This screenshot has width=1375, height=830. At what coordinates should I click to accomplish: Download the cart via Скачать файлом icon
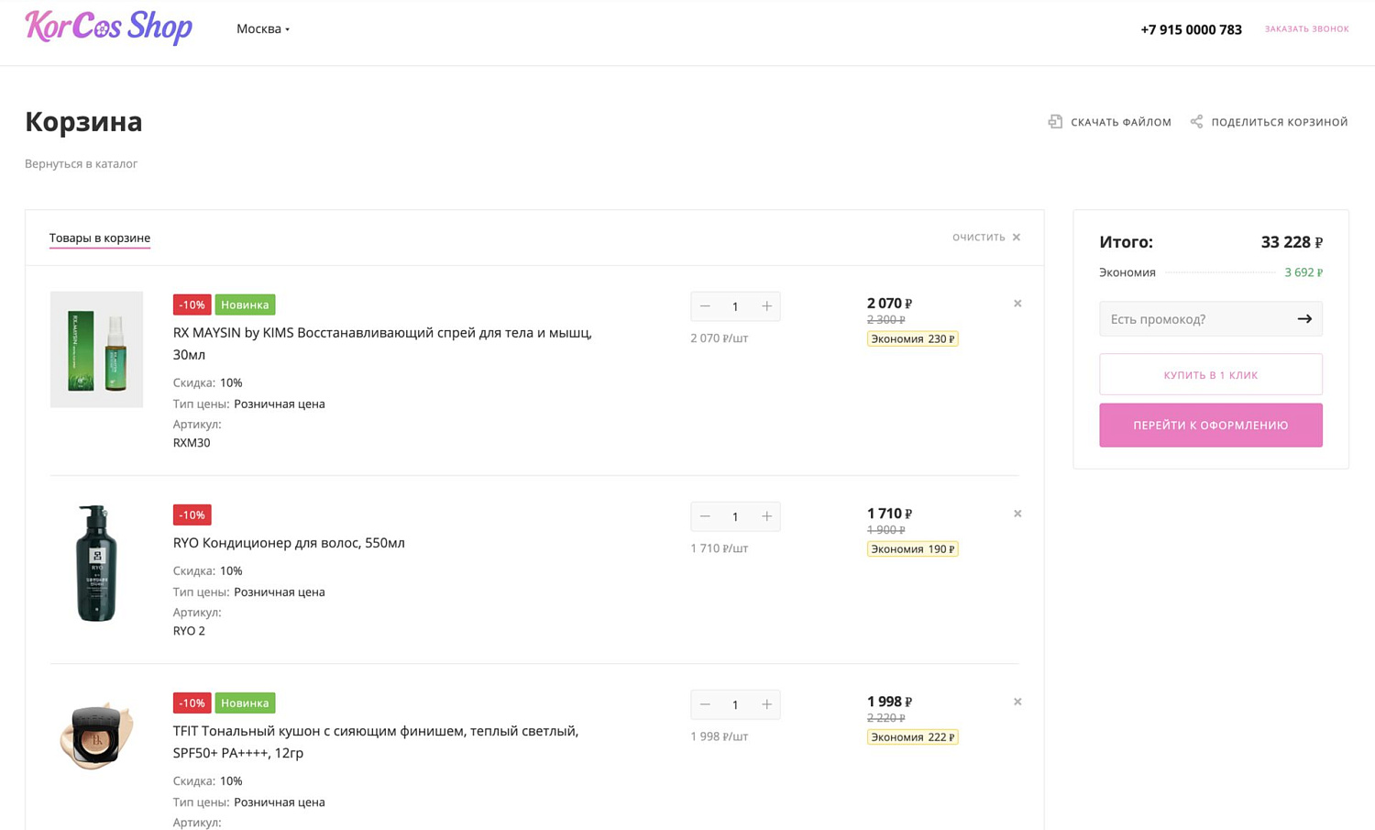(x=1056, y=122)
